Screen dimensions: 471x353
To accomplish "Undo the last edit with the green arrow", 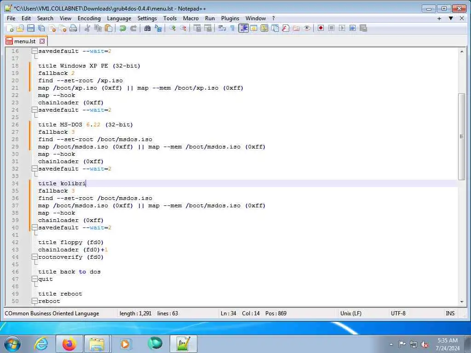I will coord(122,28).
